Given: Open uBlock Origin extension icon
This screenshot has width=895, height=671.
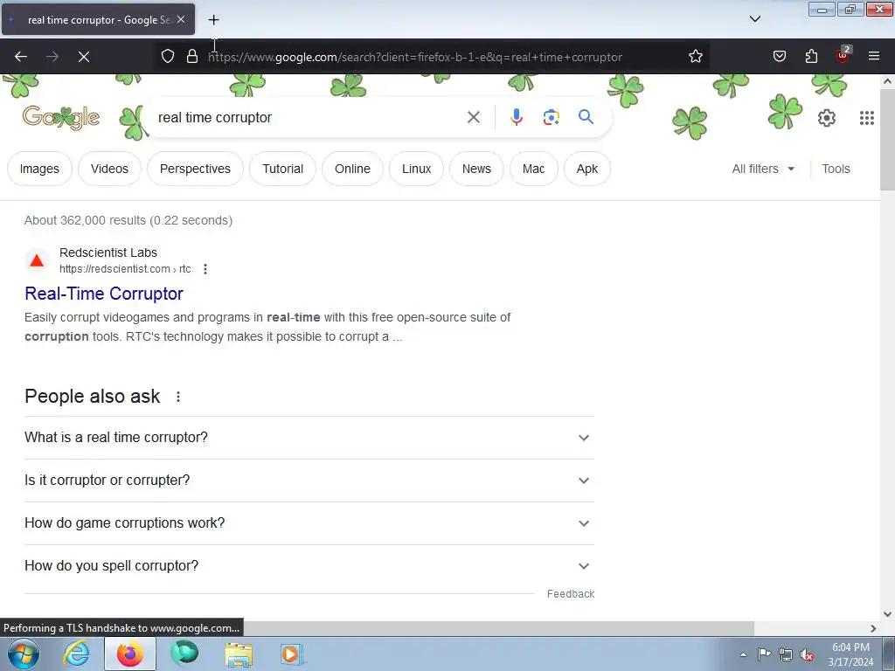Looking at the screenshot, I should click(843, 55).
